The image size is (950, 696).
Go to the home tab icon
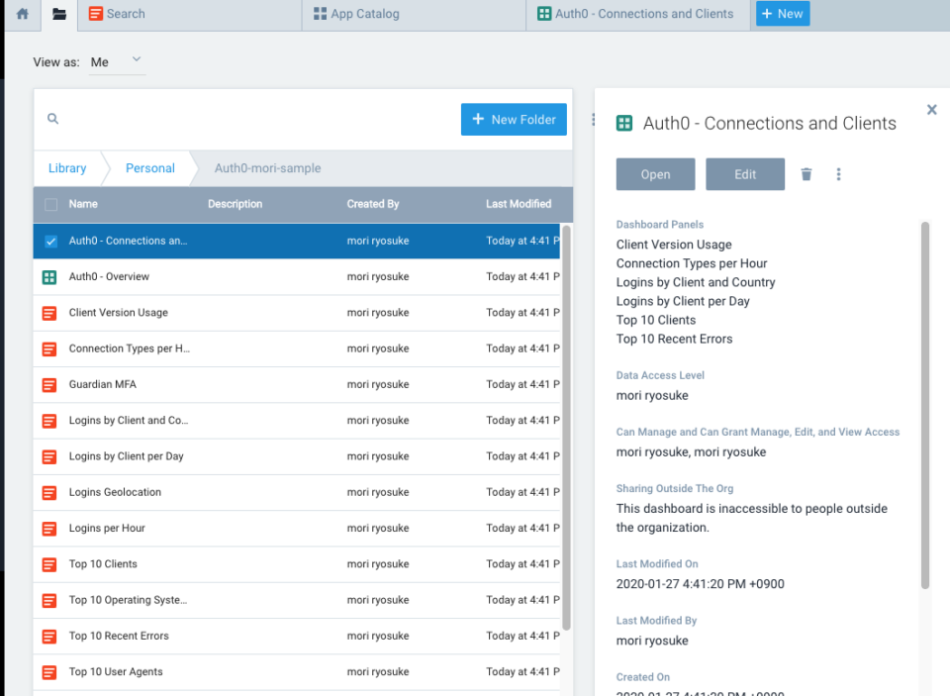(23, 14)
